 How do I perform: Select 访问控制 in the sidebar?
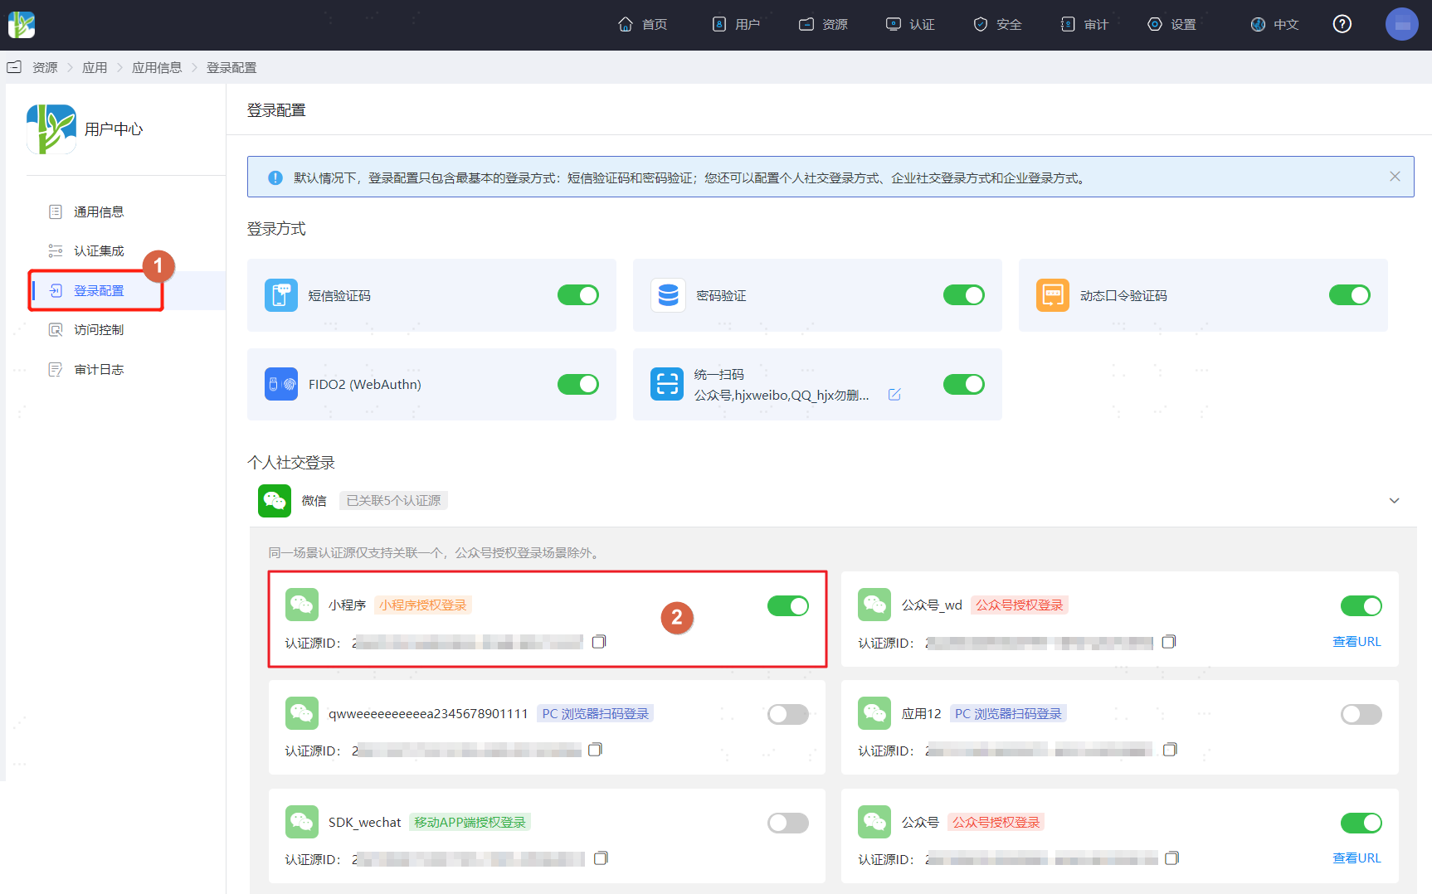pyautogui.click(x=99, y=330)
